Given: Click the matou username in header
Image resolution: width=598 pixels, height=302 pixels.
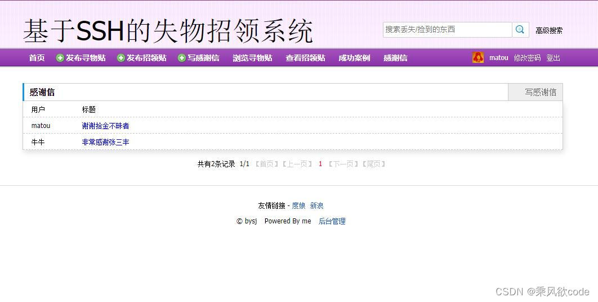Looking at the screenshot, I should pos(498,58).
